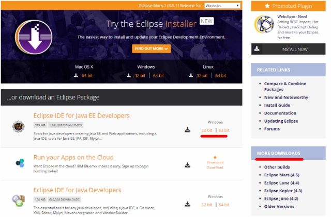Open New and Noteworthy link

pos(286,97)
